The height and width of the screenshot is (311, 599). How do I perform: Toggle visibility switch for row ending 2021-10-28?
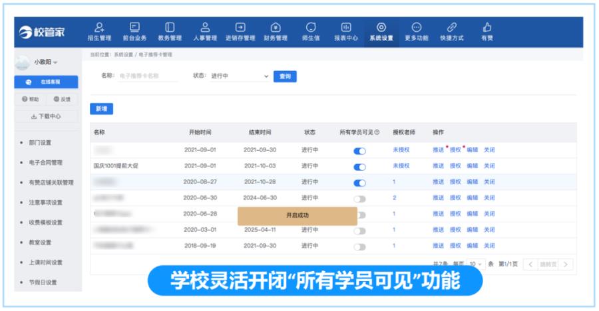(x=359, y=183)
